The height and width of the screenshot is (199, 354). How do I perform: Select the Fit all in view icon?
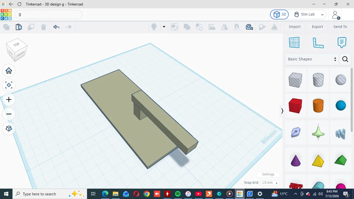[9, 85]
